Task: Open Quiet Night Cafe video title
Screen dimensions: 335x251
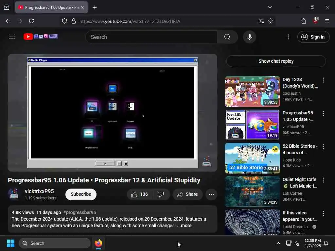Action: tap(300, 183)
